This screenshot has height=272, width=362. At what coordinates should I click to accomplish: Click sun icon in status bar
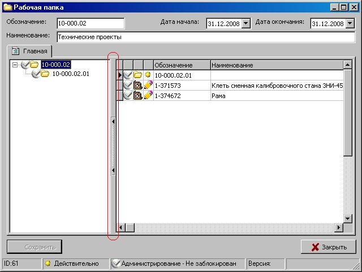click(48, 263)
